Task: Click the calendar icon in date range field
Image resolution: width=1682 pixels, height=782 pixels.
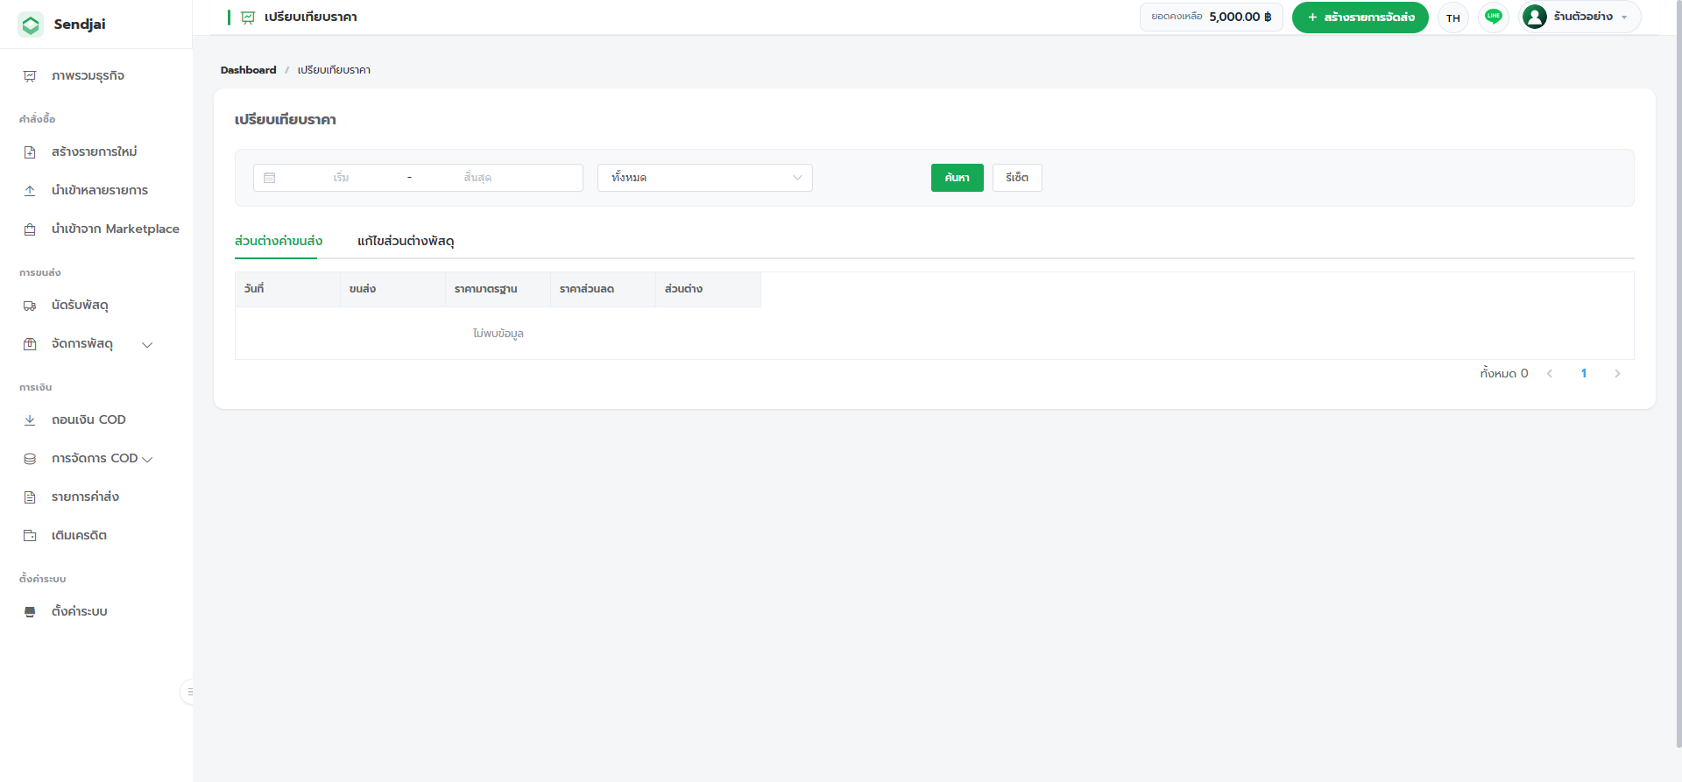Action: click(x=270, y=178)
